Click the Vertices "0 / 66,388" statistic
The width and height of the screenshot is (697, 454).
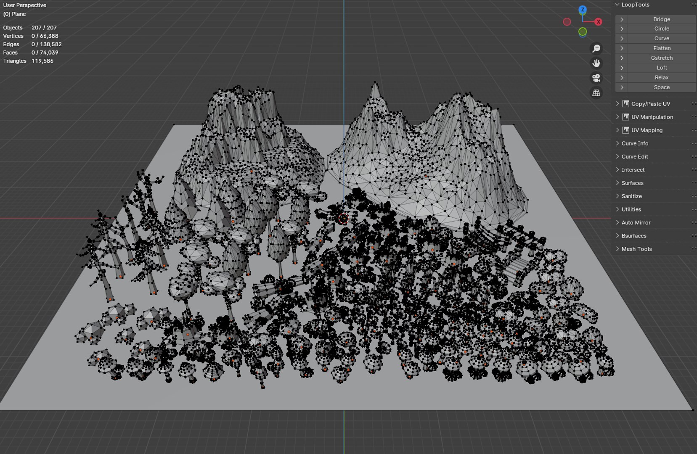(45, 36)
